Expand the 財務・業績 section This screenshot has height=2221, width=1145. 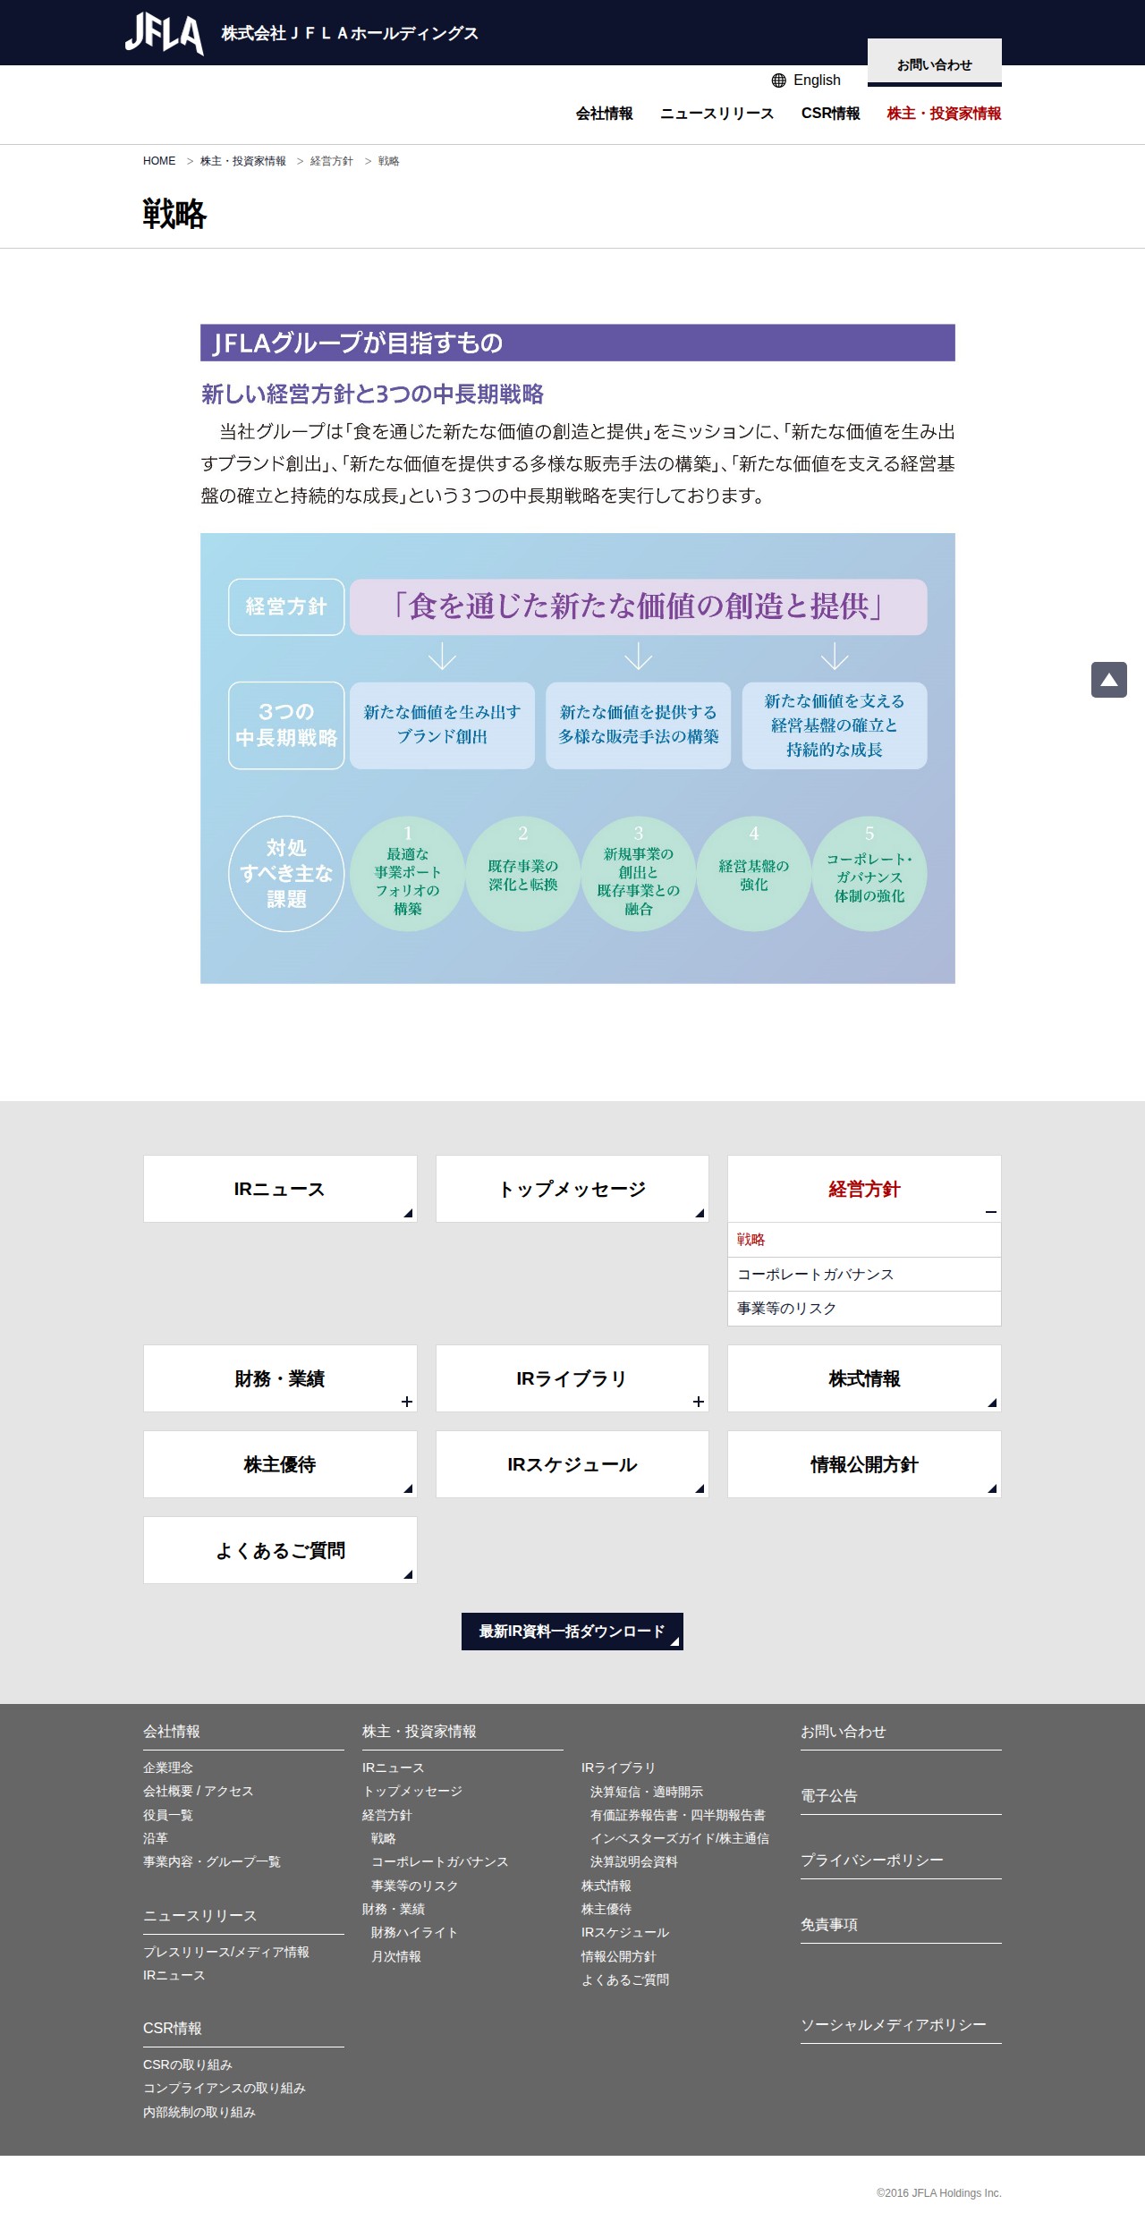click(x=280, y=1378)
